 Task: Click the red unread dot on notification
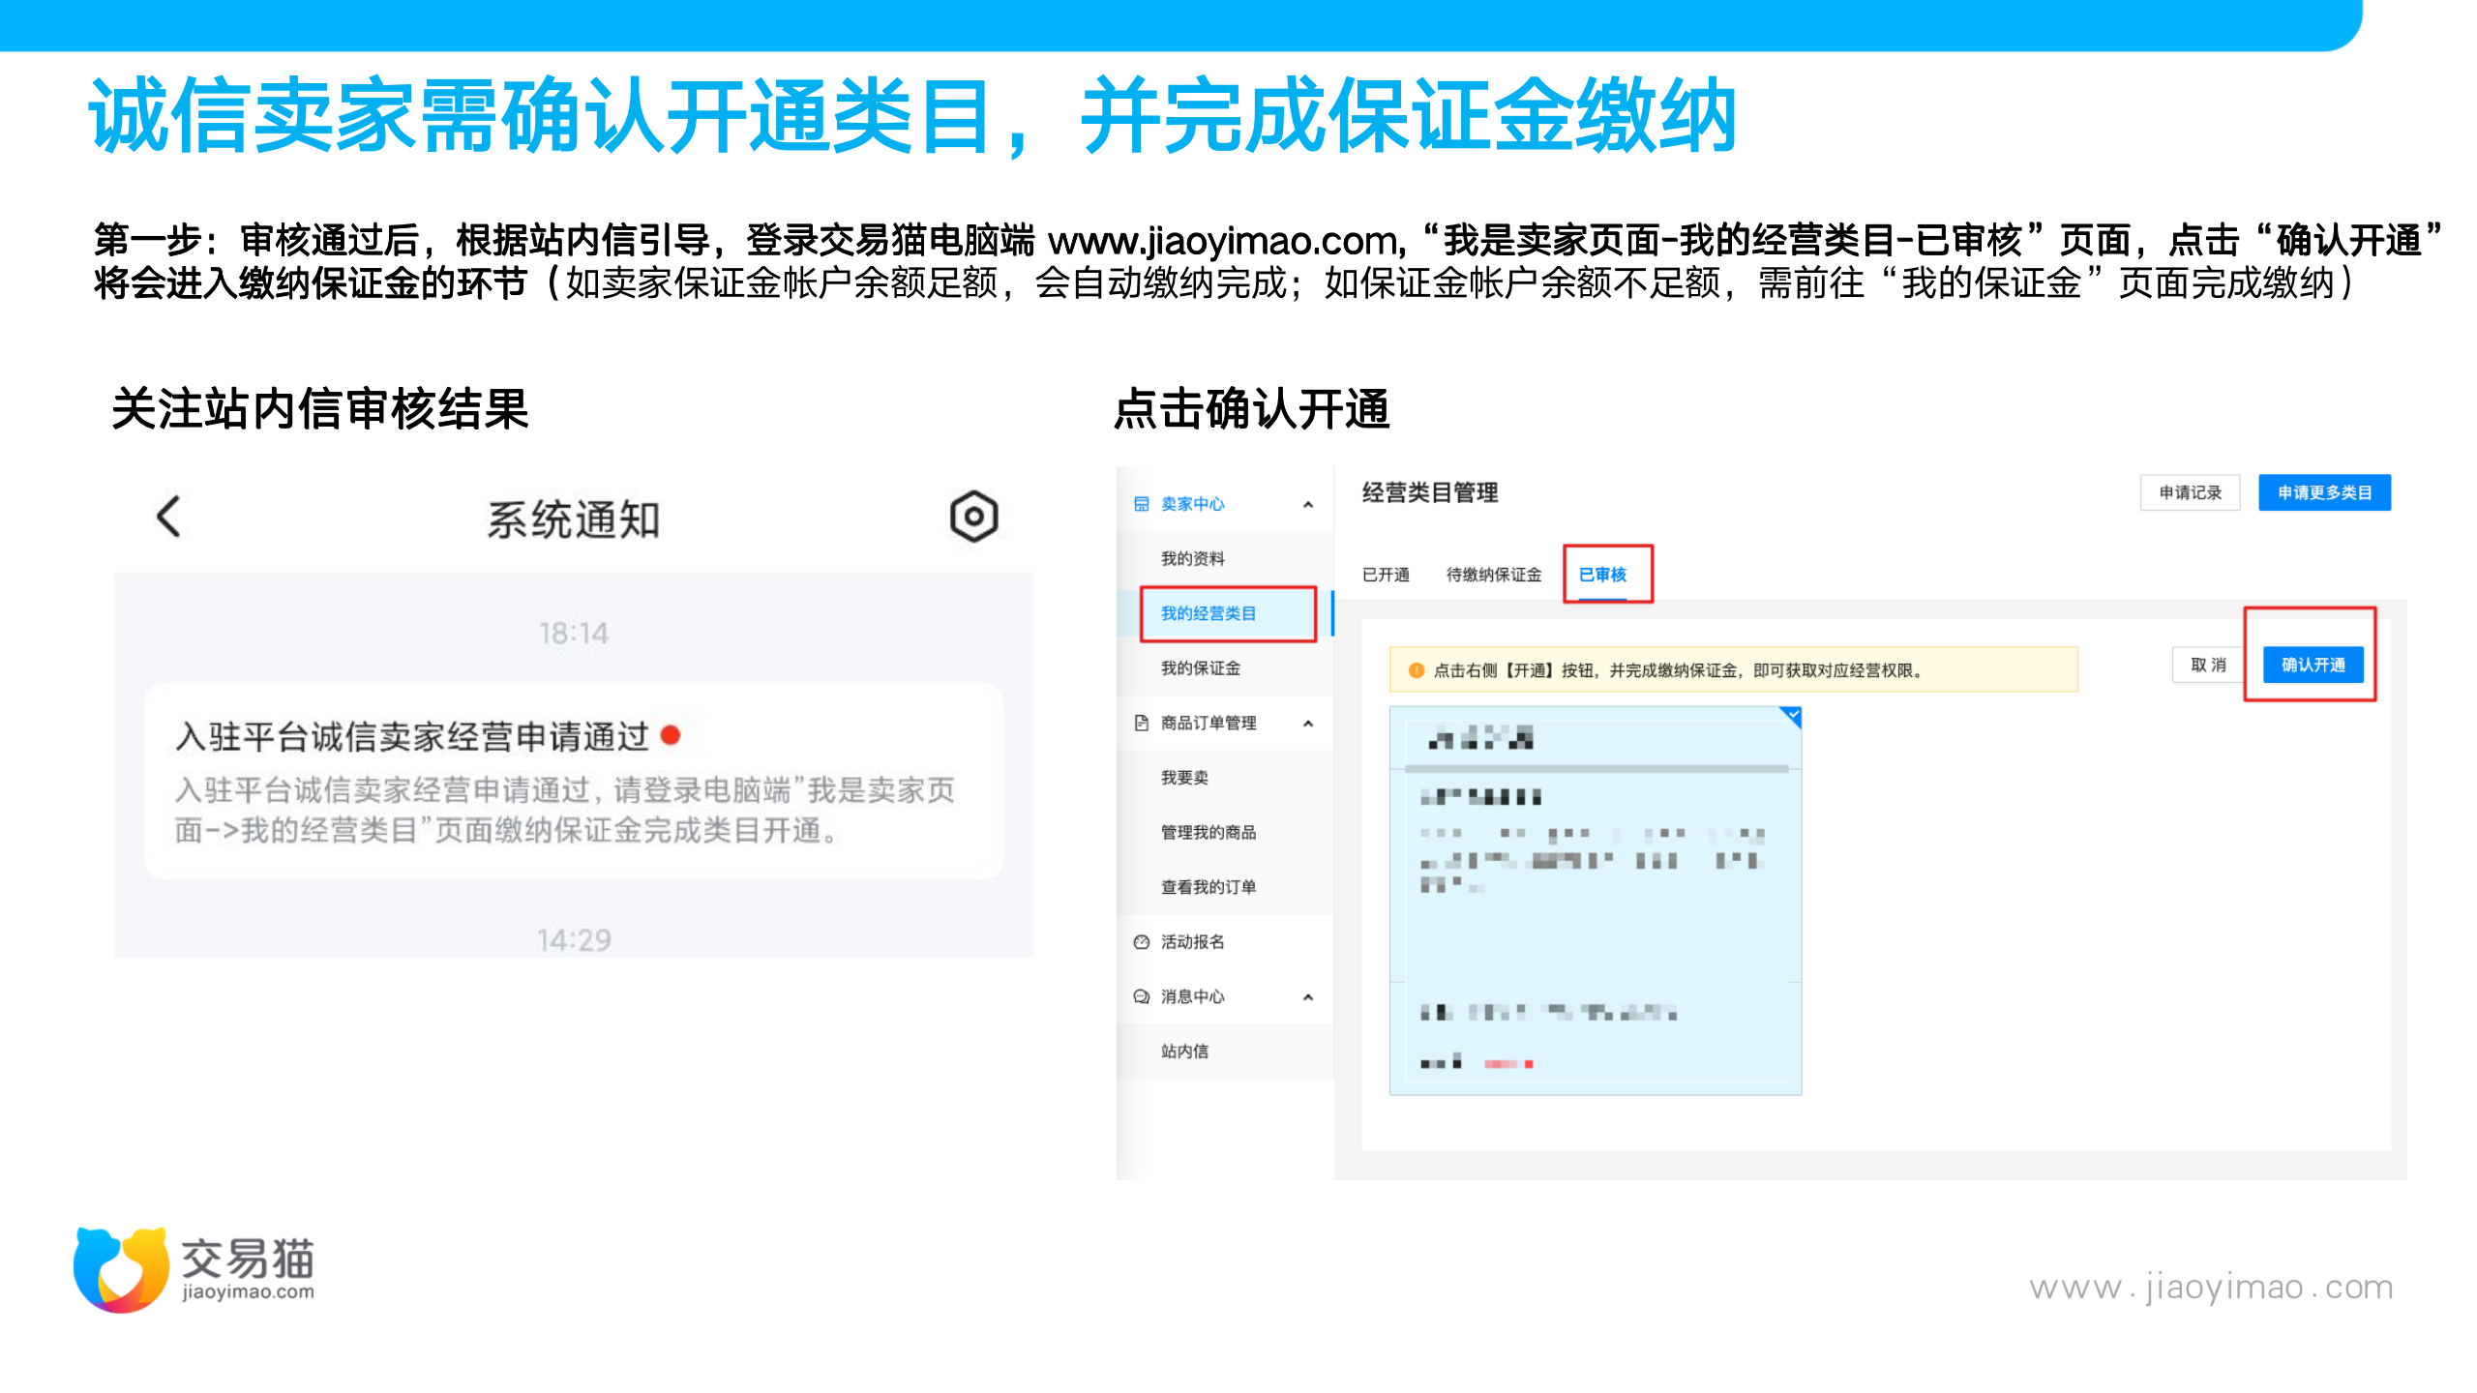pos(671,735)
